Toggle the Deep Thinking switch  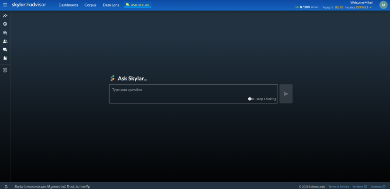tap(251, 99)
